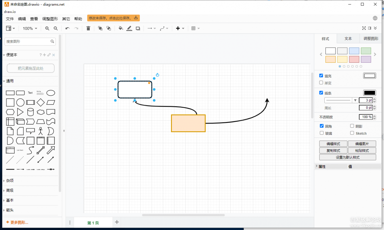The height and width of the screenshot is (230, 384).
Task: Click the rotate handle of selected shape
Action: (x=157, y=75)
